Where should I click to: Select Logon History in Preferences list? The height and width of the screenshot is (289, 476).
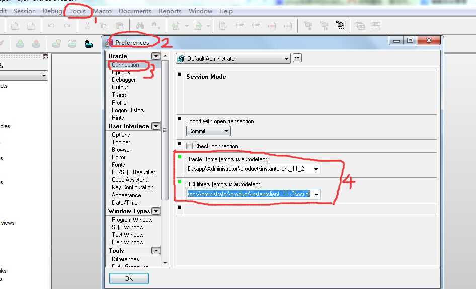click(128, 110)
